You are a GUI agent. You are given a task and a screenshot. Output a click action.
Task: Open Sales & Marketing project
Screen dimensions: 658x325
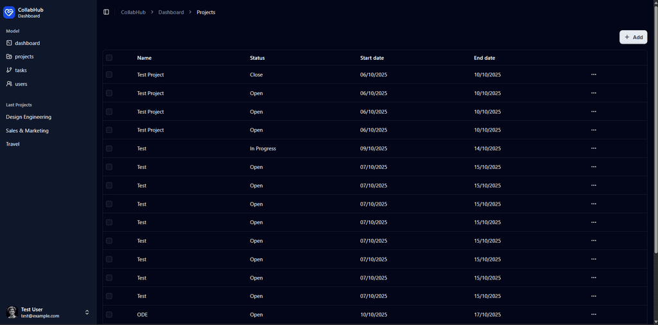click(x=27, y=130)
